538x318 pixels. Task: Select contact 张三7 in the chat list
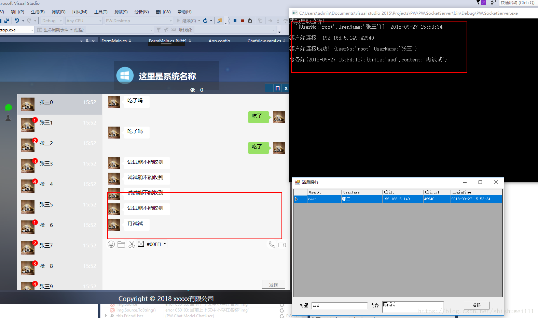click(x=60, y=247)
